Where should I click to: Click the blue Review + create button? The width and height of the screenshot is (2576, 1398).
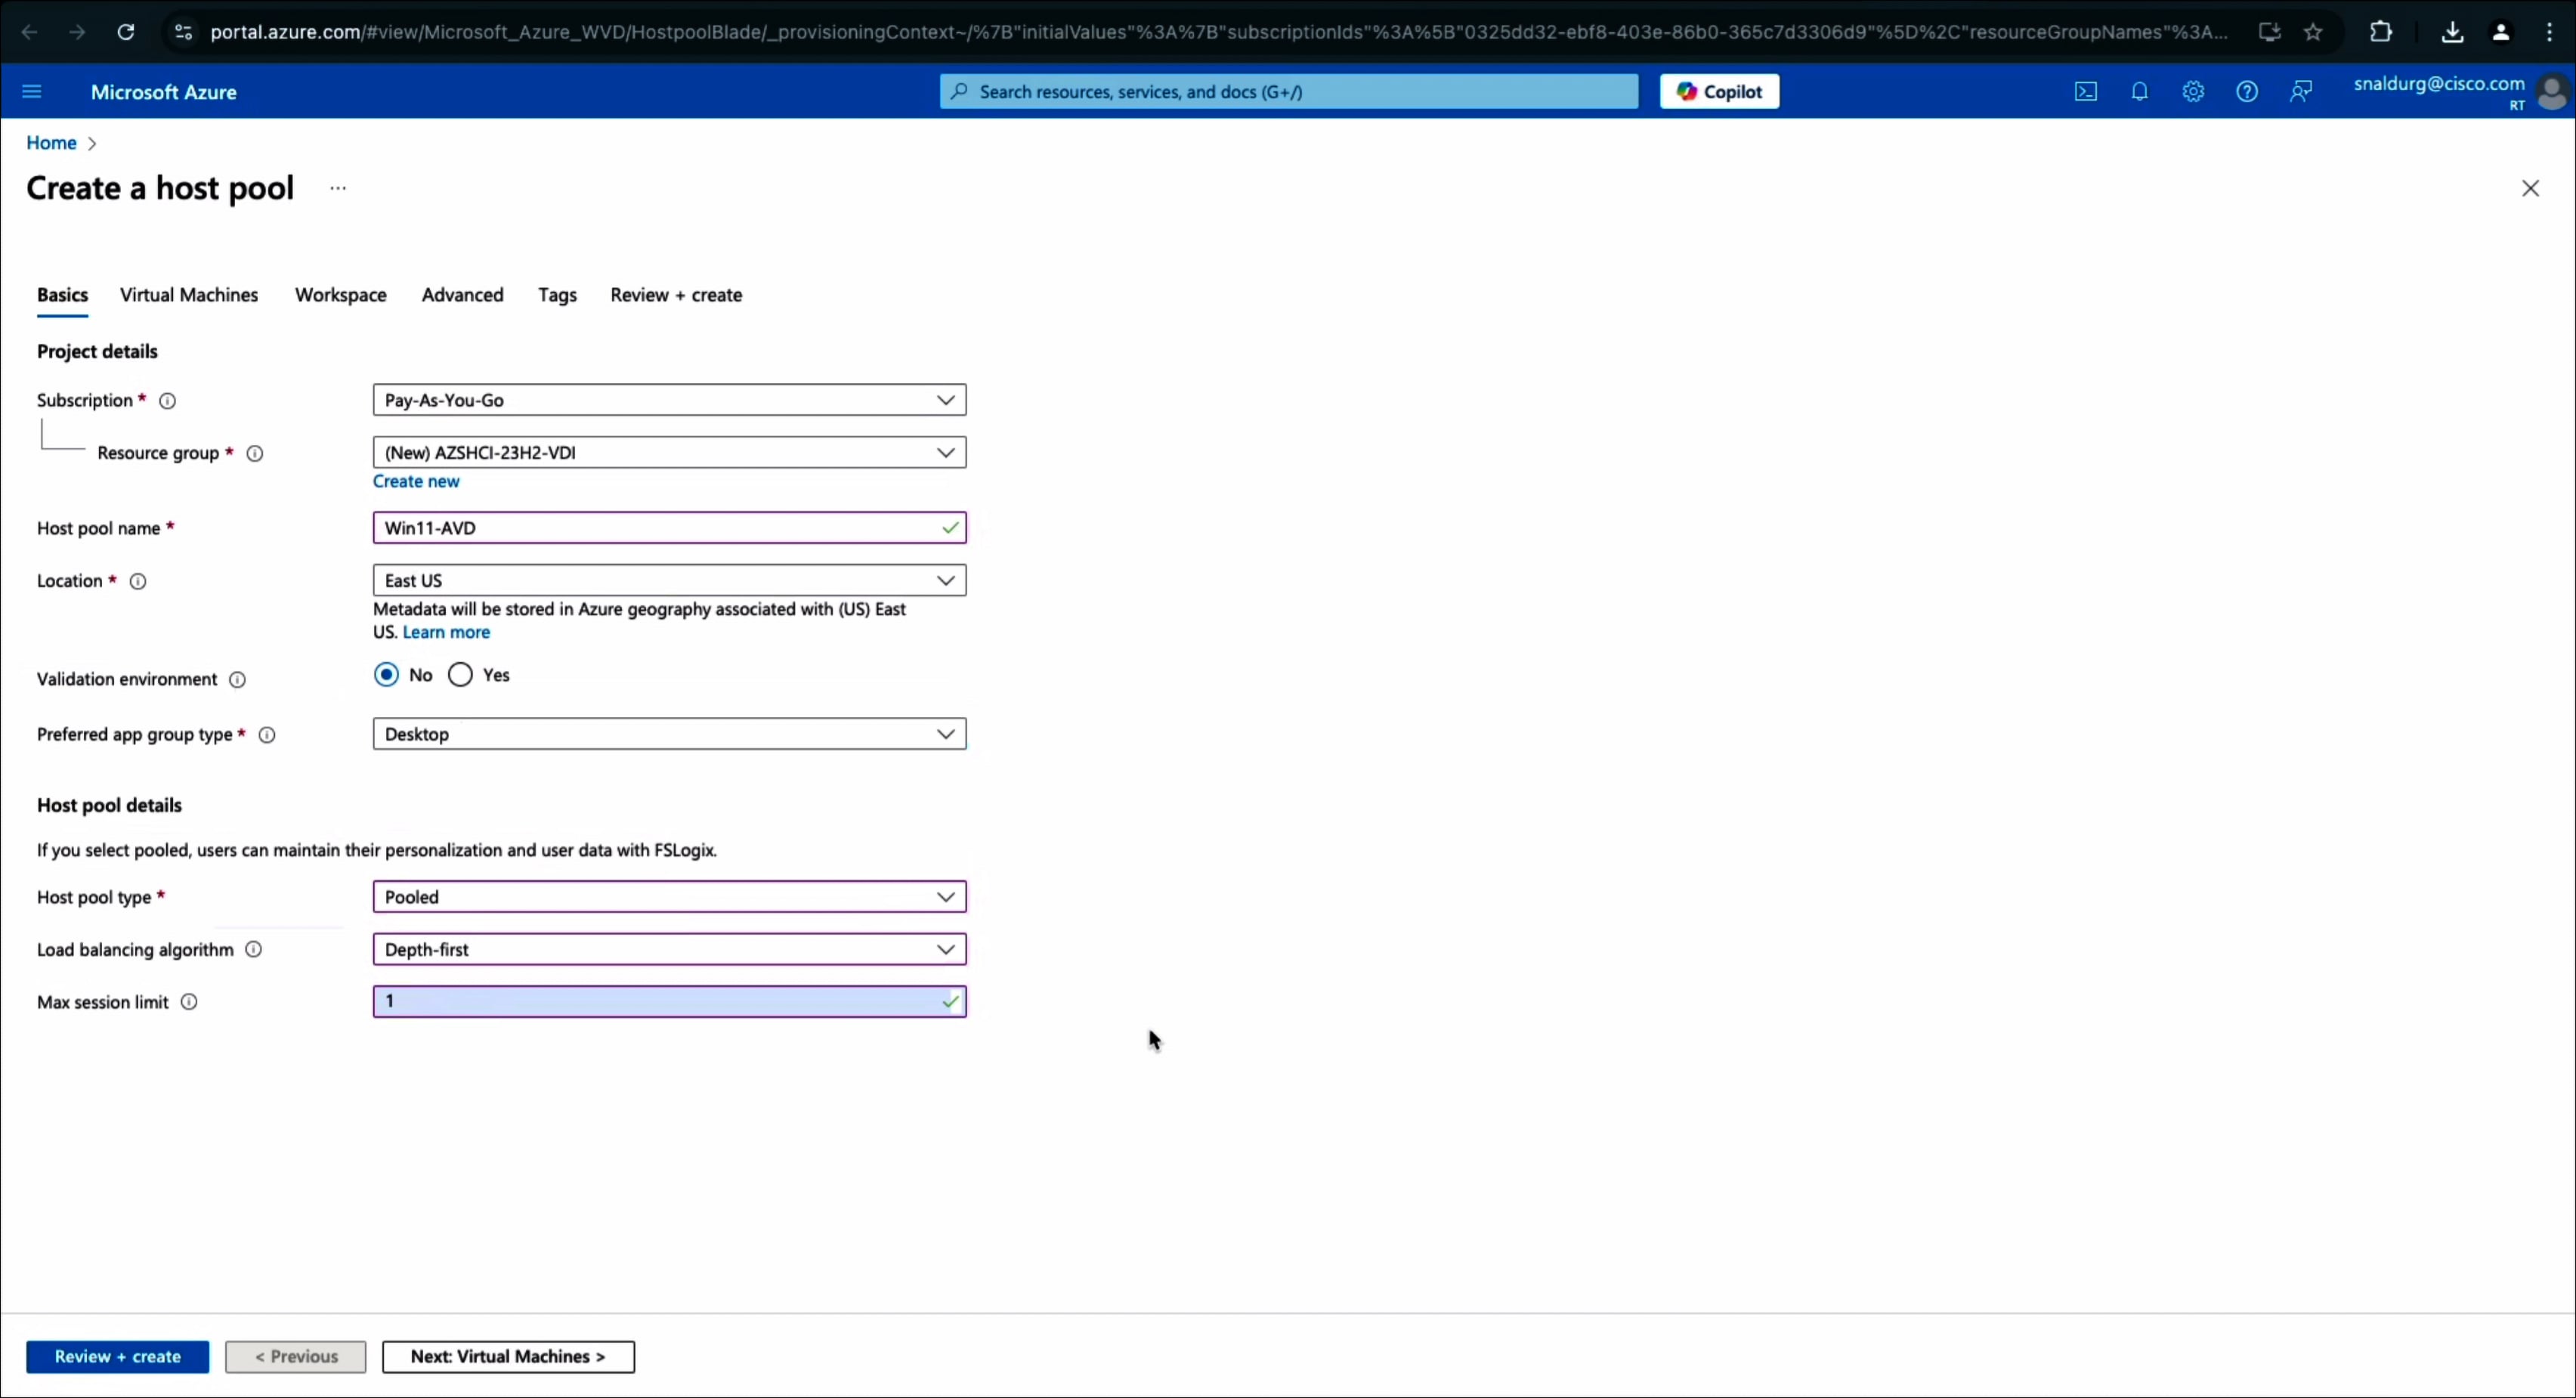[x=118, y=1357]
